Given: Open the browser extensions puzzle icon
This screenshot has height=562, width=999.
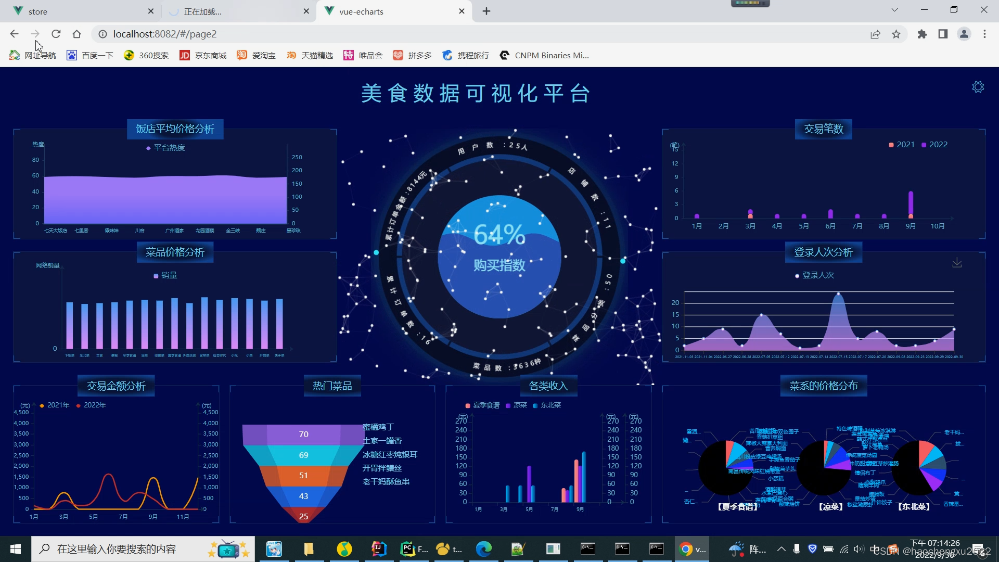Looking at the screenshot, I should pos(922,34).
